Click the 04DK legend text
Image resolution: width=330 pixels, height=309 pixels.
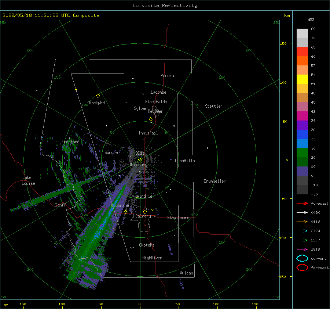(315, 213)
